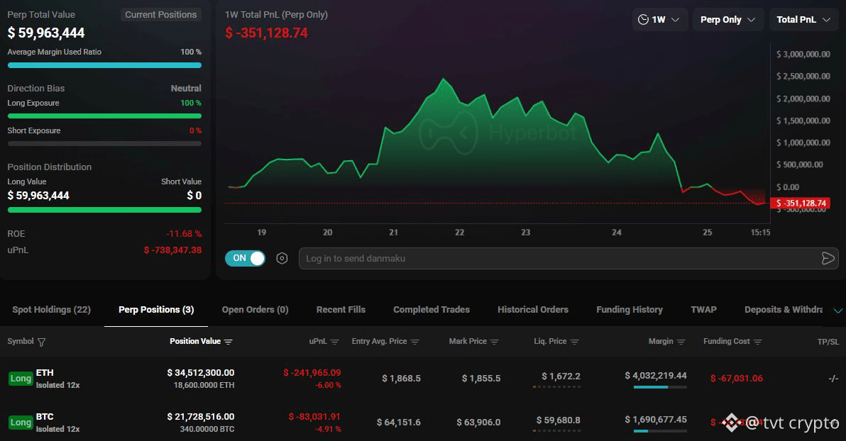This screenshot has width=846, height=441.
Task: Click the ETH margin usage bar
Action: (x=660, y=387)
